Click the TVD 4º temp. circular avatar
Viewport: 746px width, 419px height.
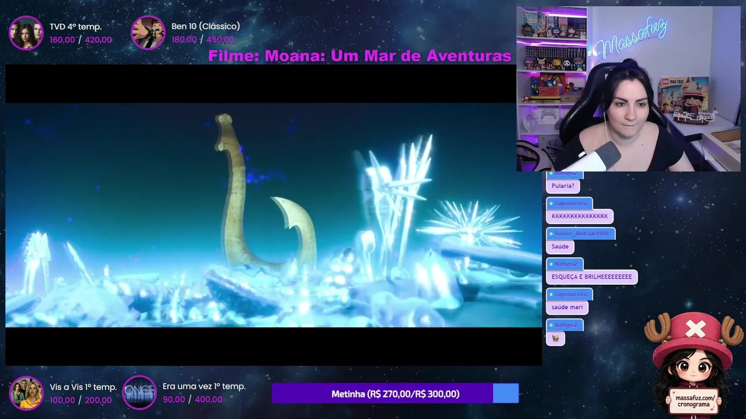tap(26, 33)
